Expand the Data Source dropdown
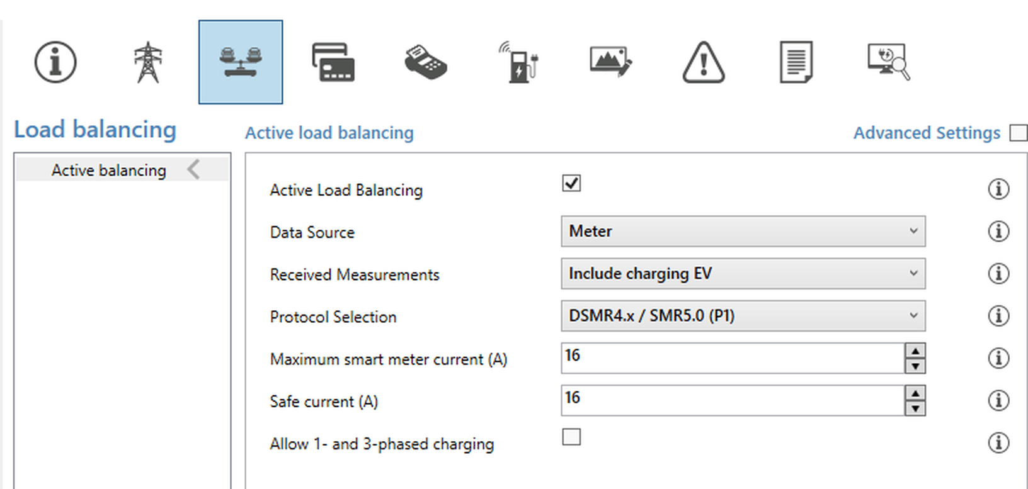This screenshot has width=1028, height=489. pos(743,232)
